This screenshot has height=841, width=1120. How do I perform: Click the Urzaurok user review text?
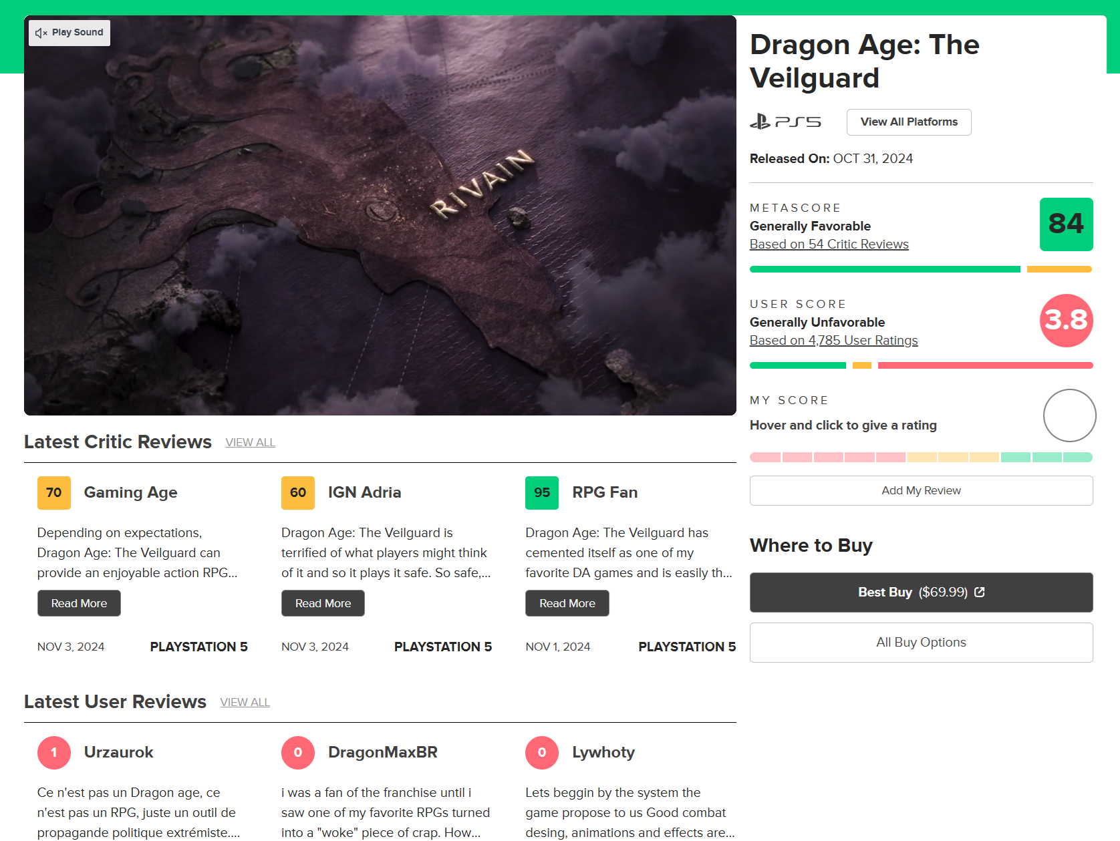(x=138, y=813)
